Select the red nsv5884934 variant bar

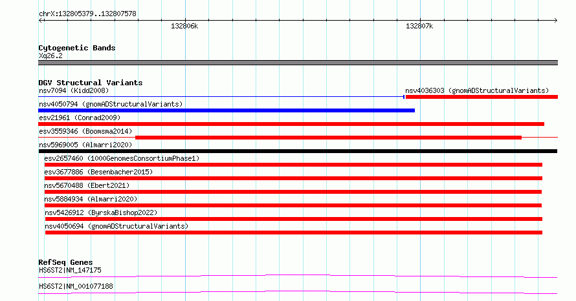pyautogui.click(x=293, y=205)
